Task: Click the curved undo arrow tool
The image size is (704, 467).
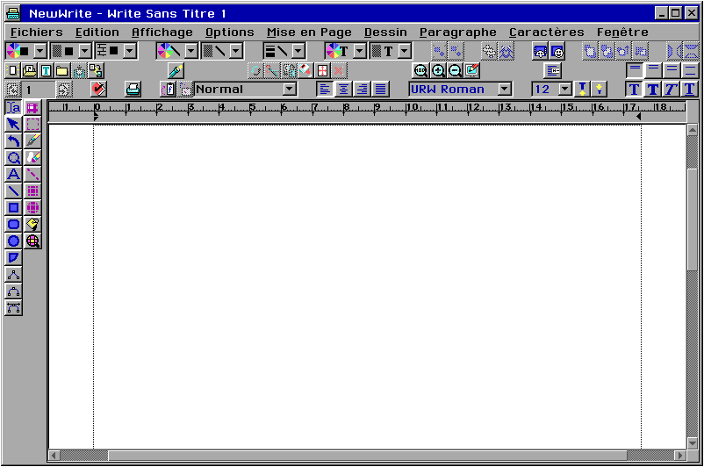Action: pos(13,141)
